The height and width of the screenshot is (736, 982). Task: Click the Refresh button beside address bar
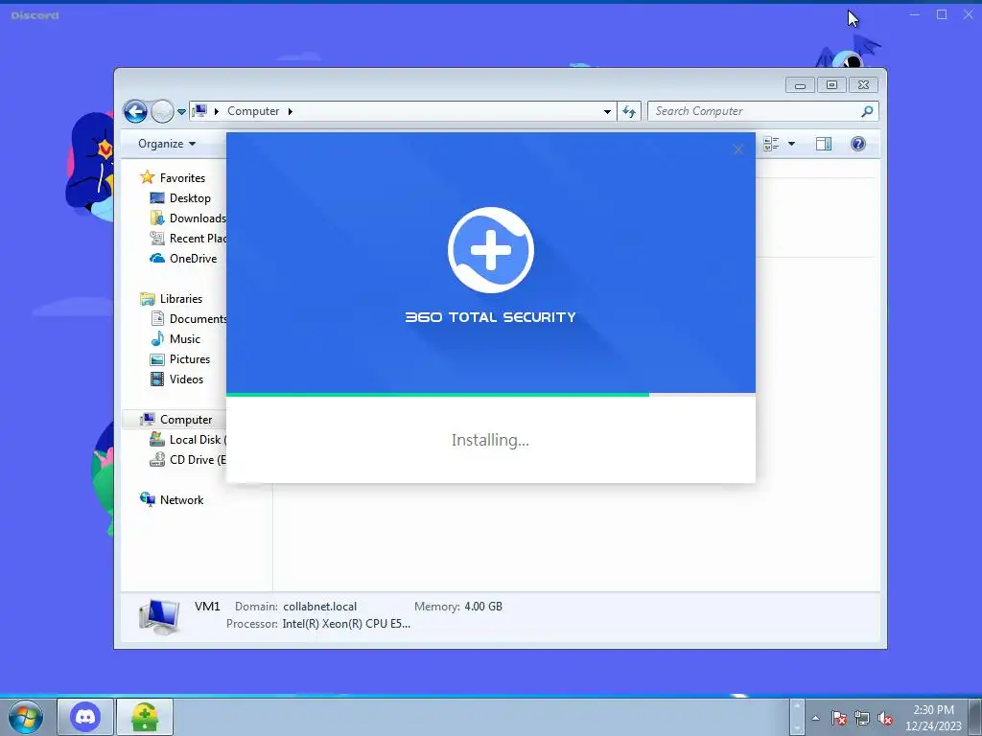tap(629, 111)
